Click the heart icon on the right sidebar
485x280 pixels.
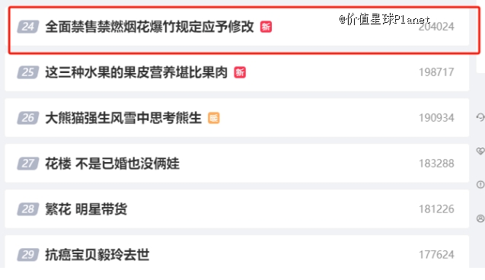coord(480,151)
